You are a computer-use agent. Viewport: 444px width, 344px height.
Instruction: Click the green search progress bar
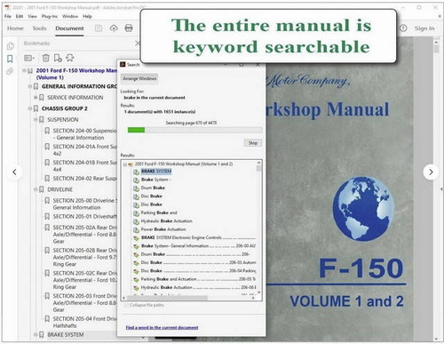pos(136,130)
